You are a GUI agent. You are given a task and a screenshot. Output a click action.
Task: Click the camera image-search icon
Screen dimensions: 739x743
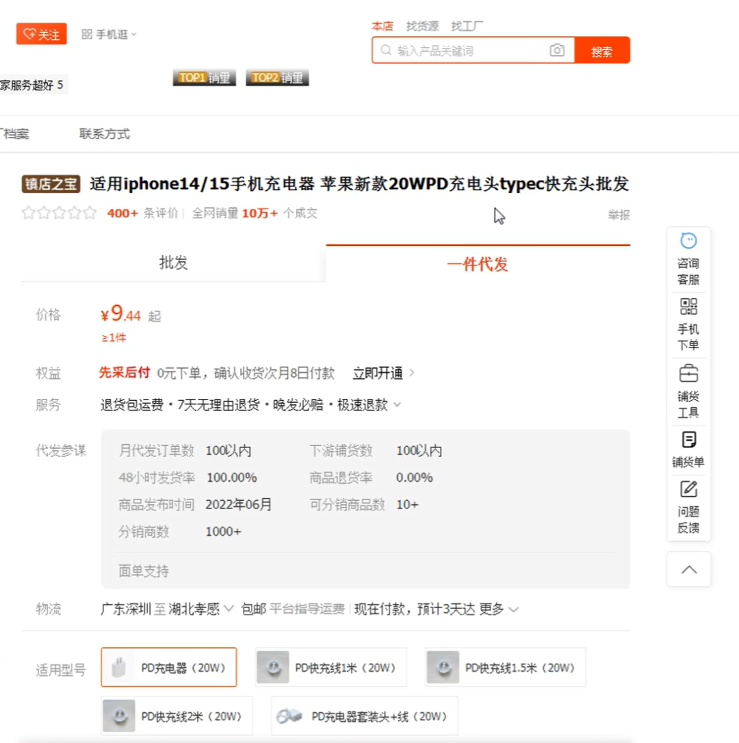[557, 50]
